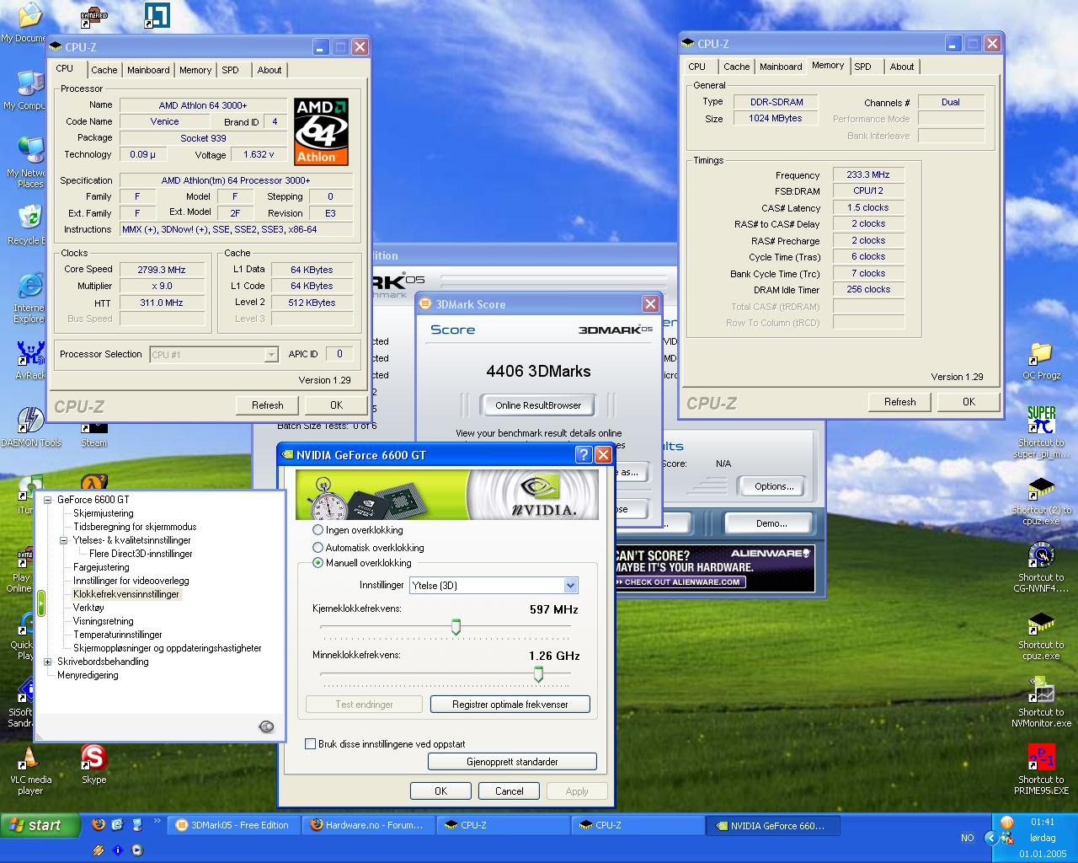
Task: Open Start menu
Action: point(40,825)
